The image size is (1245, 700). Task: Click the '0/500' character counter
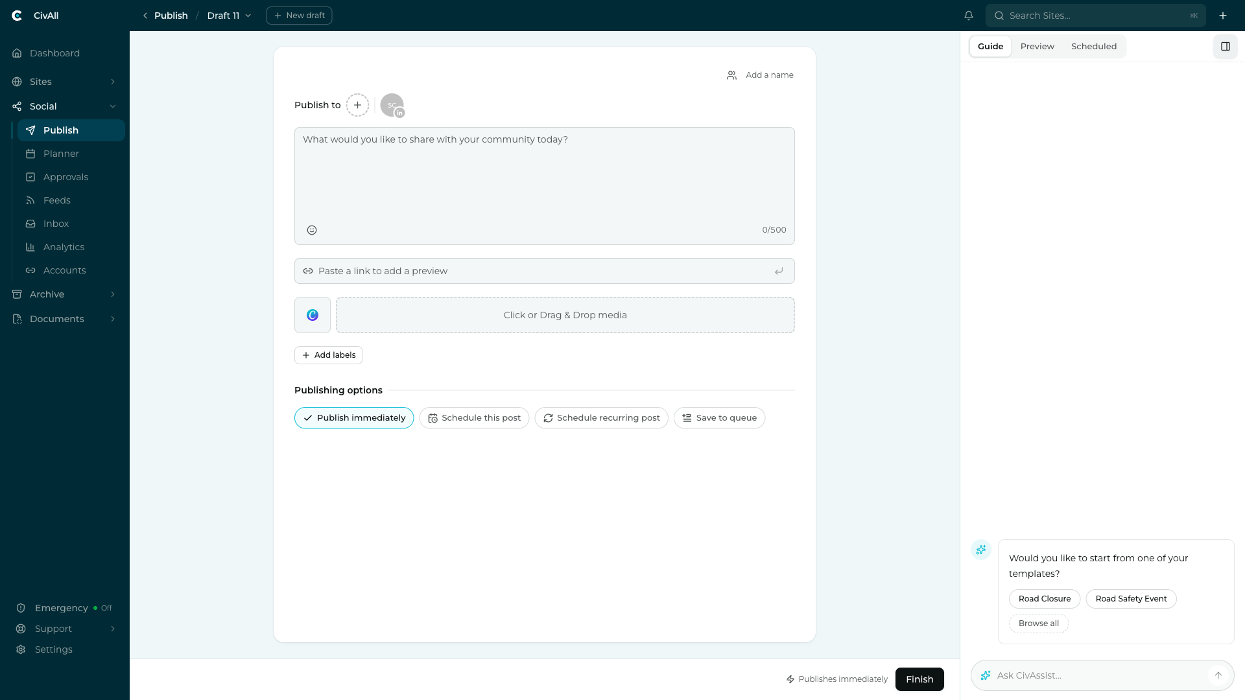(774, 230)
